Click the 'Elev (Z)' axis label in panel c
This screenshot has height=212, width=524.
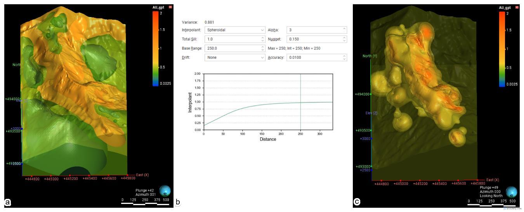click(x=371, y=113)
